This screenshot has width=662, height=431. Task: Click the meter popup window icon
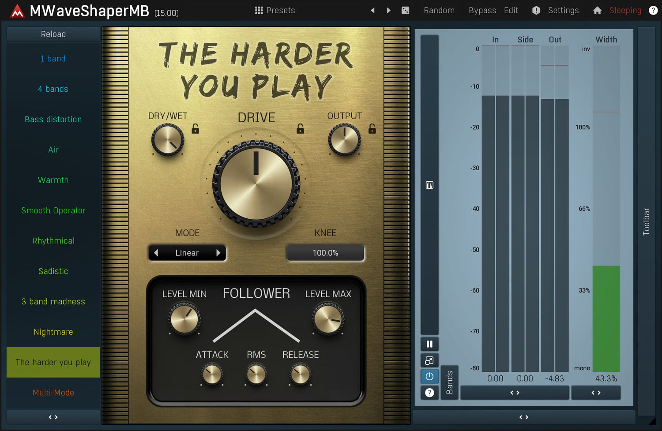[x=429, y=360]
